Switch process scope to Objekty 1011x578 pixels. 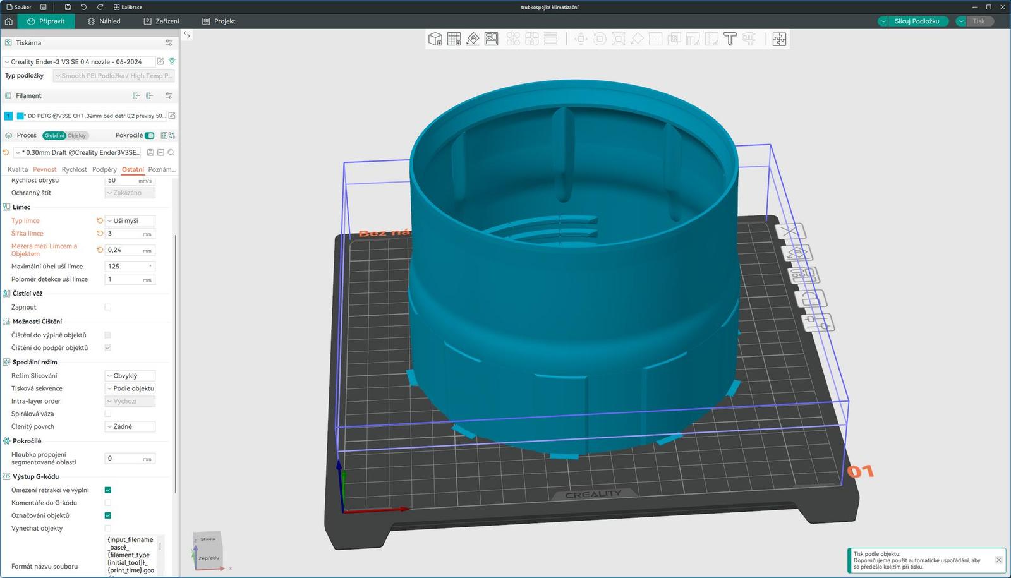coord(76,135)
